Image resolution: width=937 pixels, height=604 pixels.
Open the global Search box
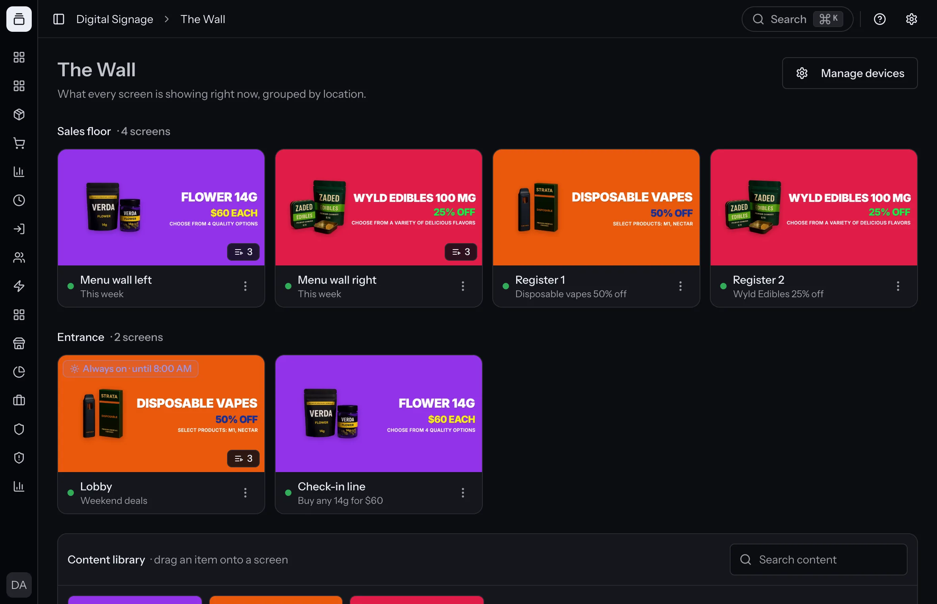[797, 19]
